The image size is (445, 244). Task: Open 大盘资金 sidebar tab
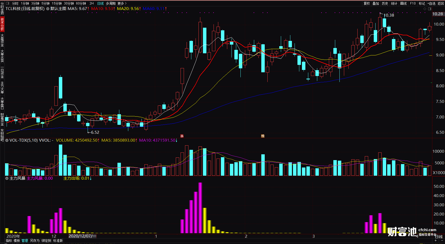click(2, 40)
